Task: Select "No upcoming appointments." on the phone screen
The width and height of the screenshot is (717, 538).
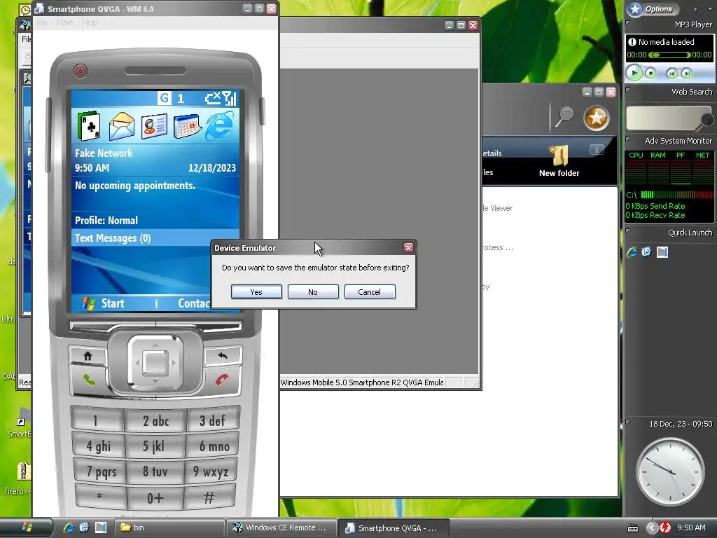Action: coord(135,185)
